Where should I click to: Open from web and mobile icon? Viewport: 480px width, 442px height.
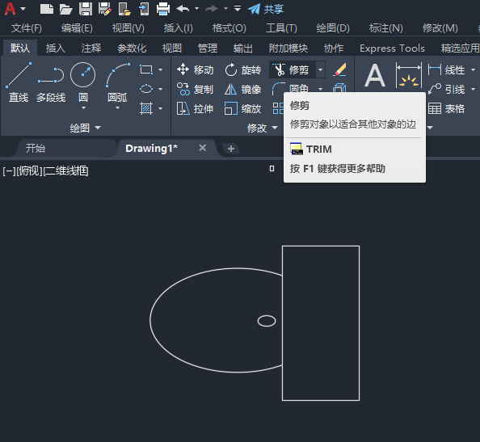tap(124, 9)
